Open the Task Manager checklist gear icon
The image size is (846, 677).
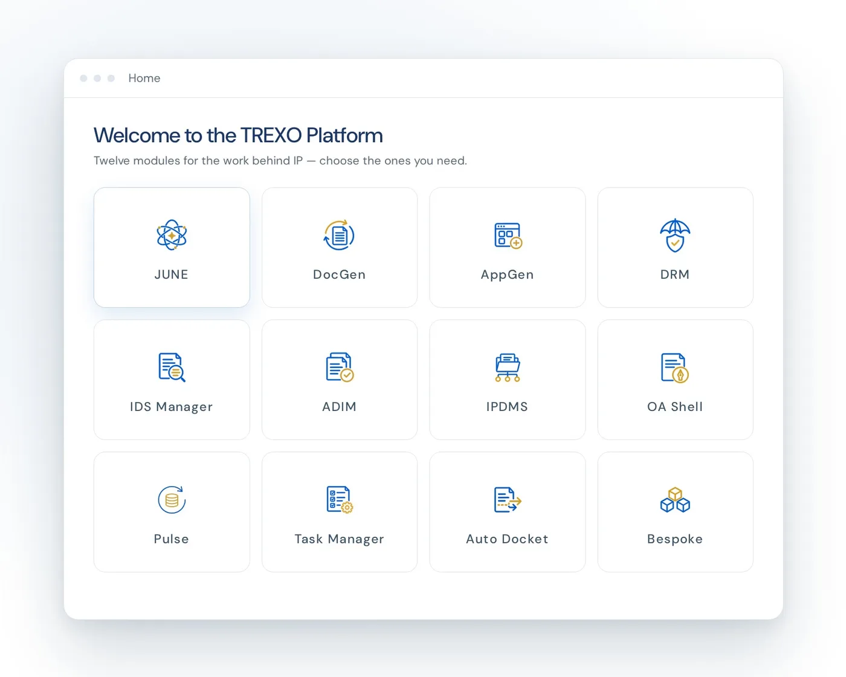(x=340, y=500)
